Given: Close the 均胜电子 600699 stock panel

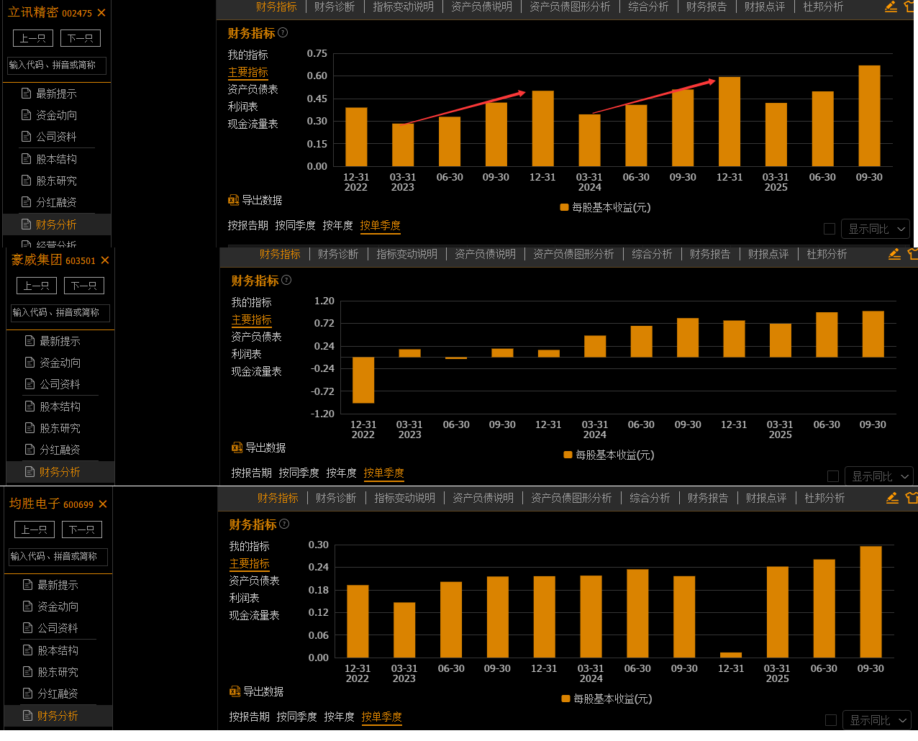Looking at the screenshot, I should [103, 504].
